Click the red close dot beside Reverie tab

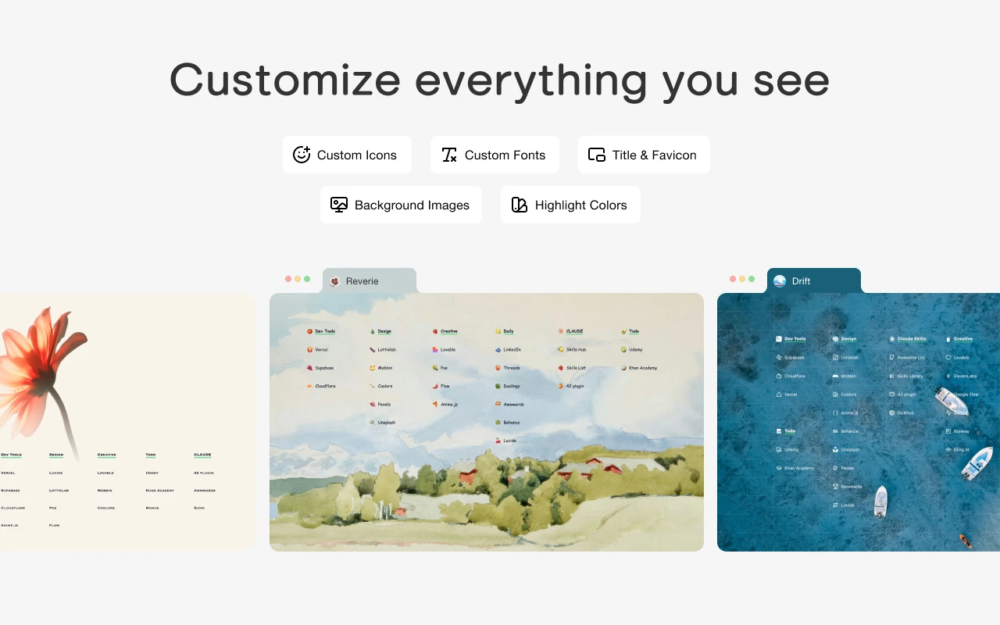(x=288, y=279)
